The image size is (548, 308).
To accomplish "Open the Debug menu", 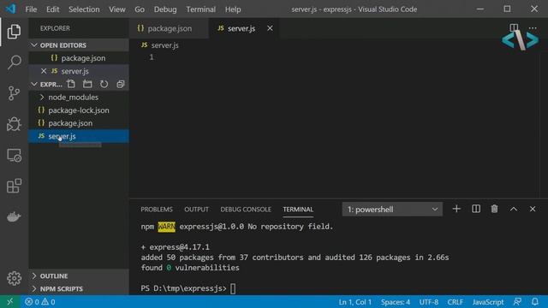I will (x=165, y=9).
